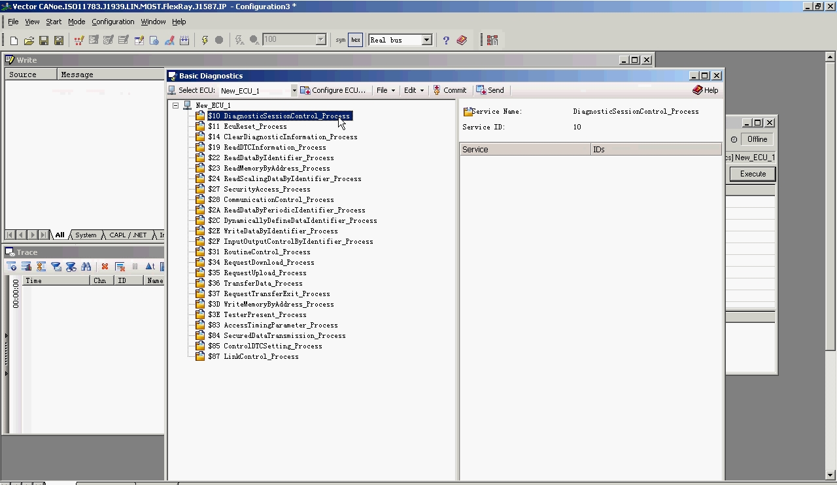Viewport: 837px width, 485px height.
Task: Select $19 ReadDTCInformation_Process
Action: [x=267, y=147]
